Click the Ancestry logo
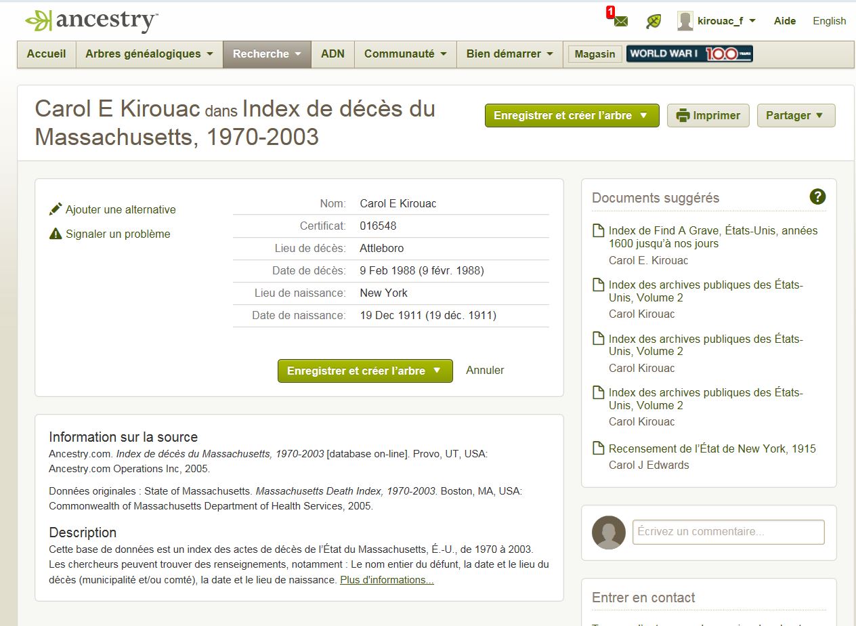The height and width of the screenshot is (626, 856). coord(91,20)
